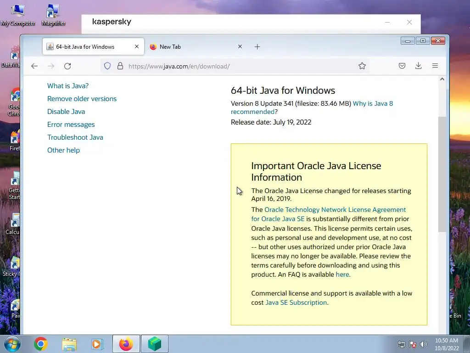Click the page scrollbar up arrow
This screenshot has height=353, width=470.
click(442, 79)
